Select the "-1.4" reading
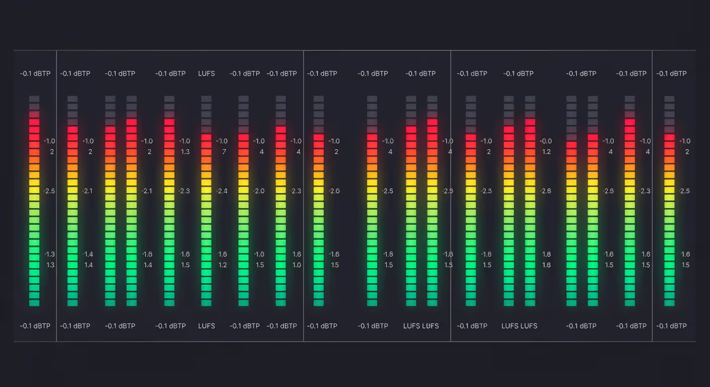This screenshot has width=710, height=387. (x=88, y=254)
